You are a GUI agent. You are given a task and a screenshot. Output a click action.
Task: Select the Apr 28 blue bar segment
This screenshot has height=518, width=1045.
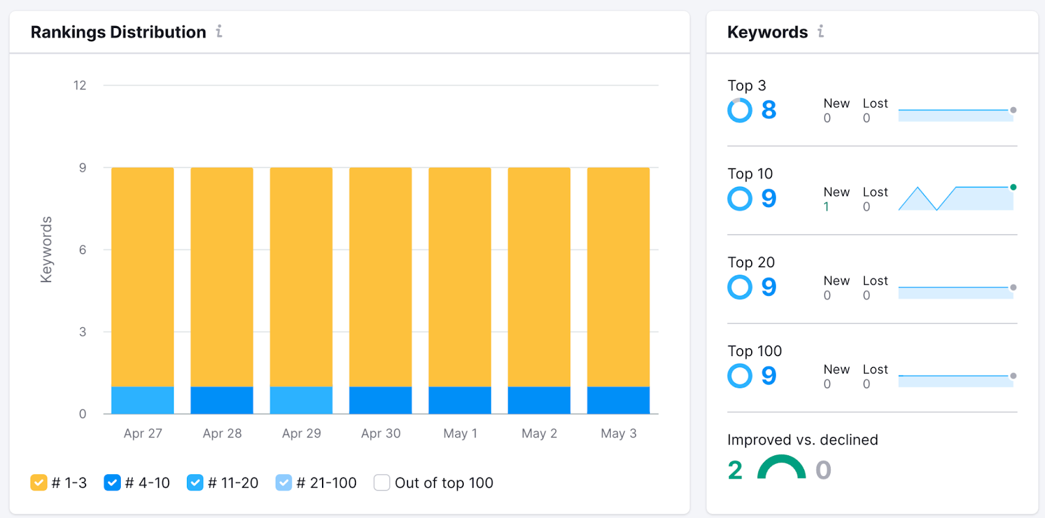click(x=222, y=400)
